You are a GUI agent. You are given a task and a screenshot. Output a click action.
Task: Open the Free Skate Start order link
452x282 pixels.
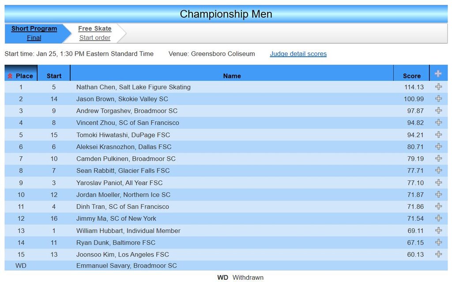click(94, 38)
